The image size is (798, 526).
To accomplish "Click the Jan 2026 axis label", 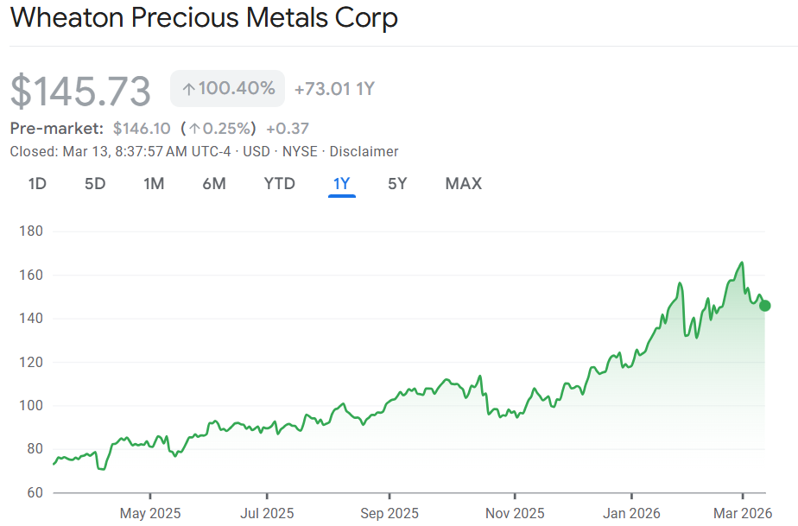I will coord(631,513).
